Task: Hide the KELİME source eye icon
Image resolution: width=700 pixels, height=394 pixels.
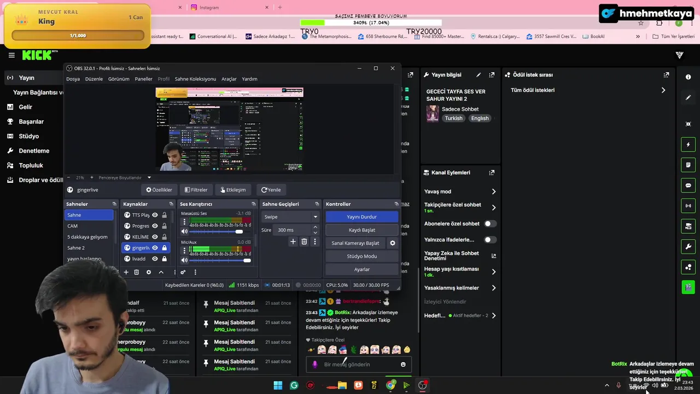Action: pyautogui.click(x=155, y=237)
